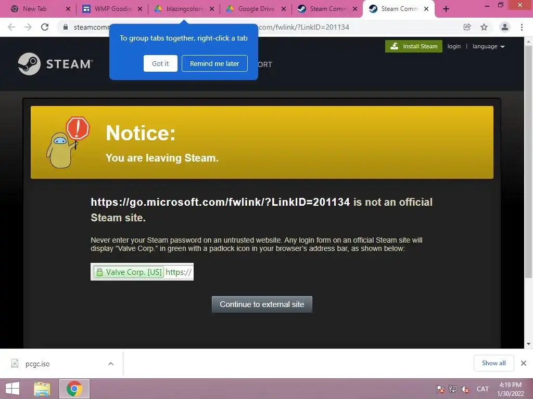Close the WMP Goodies tab

tap(140, 9)
